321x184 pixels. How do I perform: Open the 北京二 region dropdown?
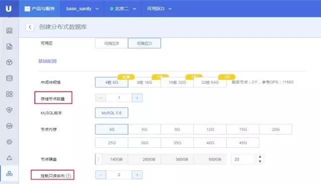(123, 9)
